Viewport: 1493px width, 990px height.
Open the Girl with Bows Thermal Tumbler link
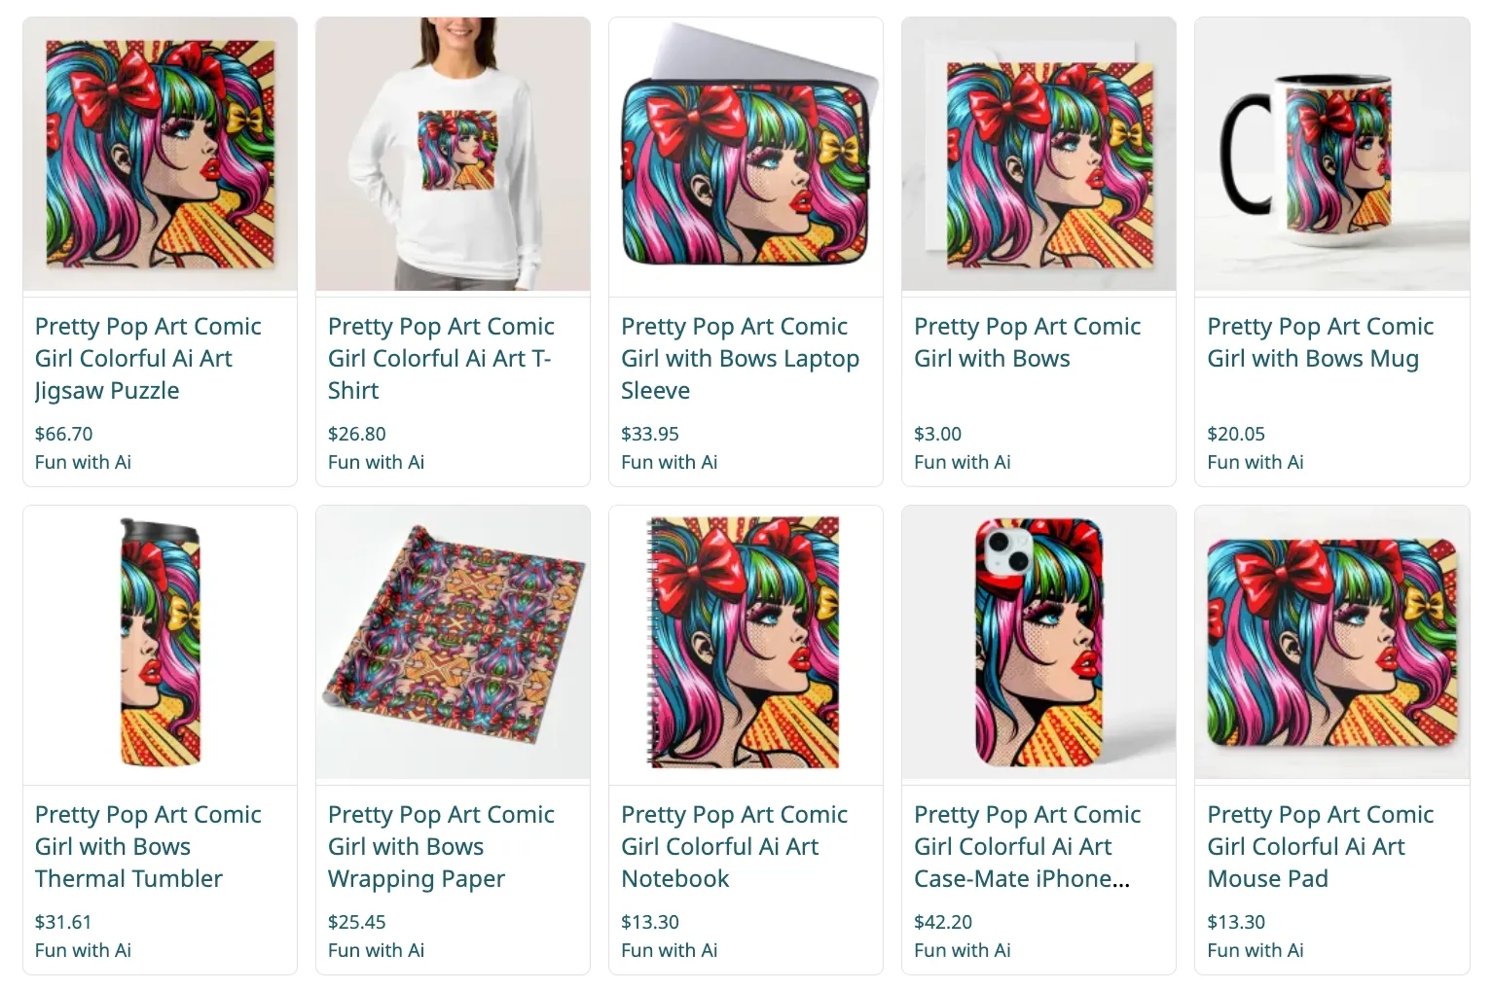coord(148,846)
